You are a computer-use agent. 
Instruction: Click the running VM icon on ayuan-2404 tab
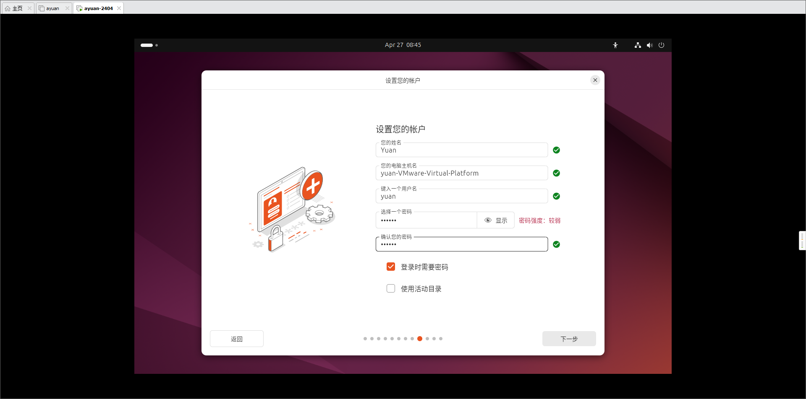[79, 8]
